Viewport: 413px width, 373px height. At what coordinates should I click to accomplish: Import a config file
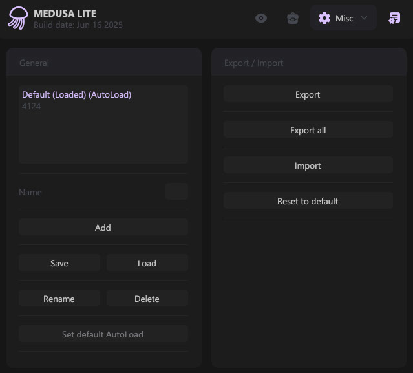point(308,165)
